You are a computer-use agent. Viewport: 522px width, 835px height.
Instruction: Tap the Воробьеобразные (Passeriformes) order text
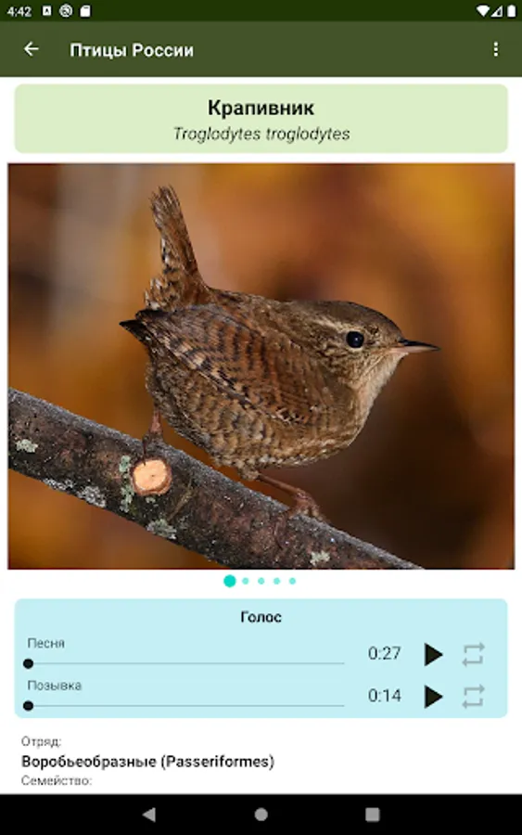[148, 762]
